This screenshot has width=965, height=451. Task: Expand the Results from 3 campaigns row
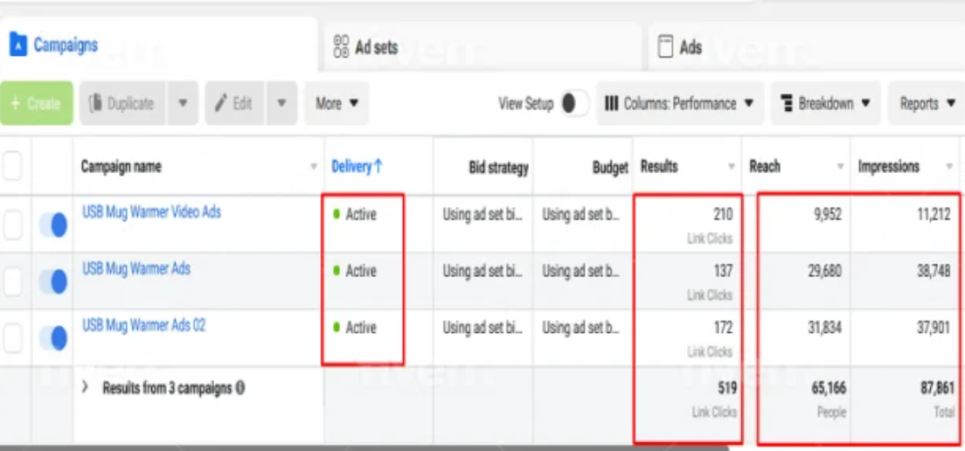click(85, 387)
